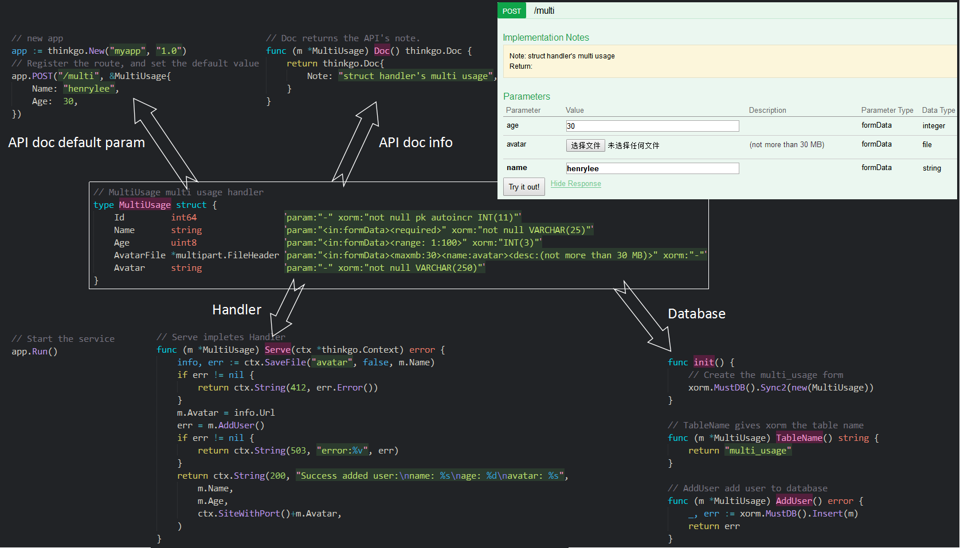960x548 pixels.
Task: Click the "// Doc returns the API's note." comment
Action: [x=343, y=38]
